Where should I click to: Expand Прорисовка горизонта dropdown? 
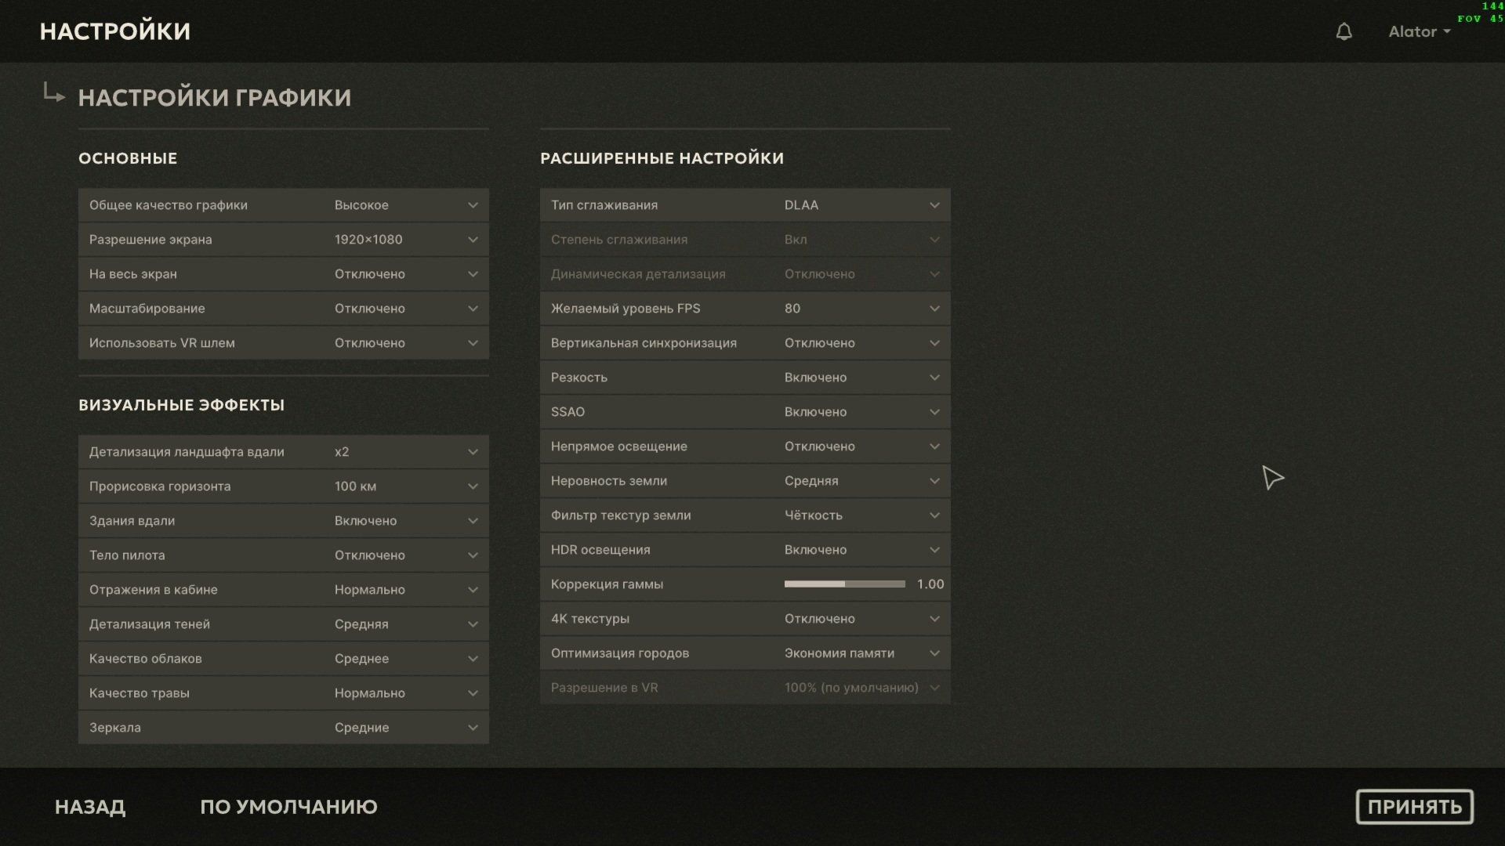pyautogui.click(x=284, y=486)
